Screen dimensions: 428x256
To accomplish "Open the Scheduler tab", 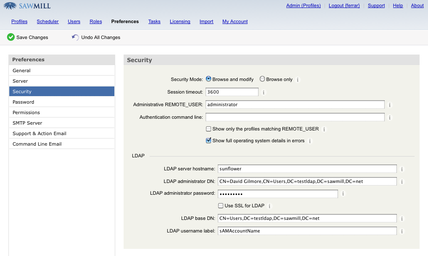I will pyautogui.click(x=48, y=21).
